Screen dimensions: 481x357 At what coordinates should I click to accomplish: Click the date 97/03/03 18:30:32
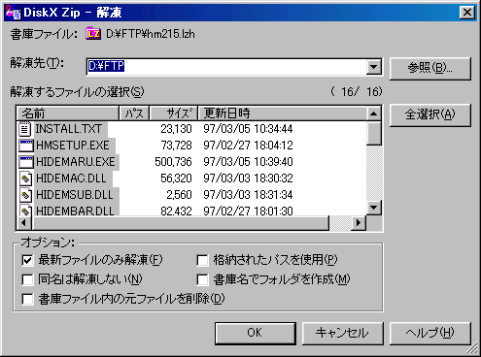click(248, 178)
